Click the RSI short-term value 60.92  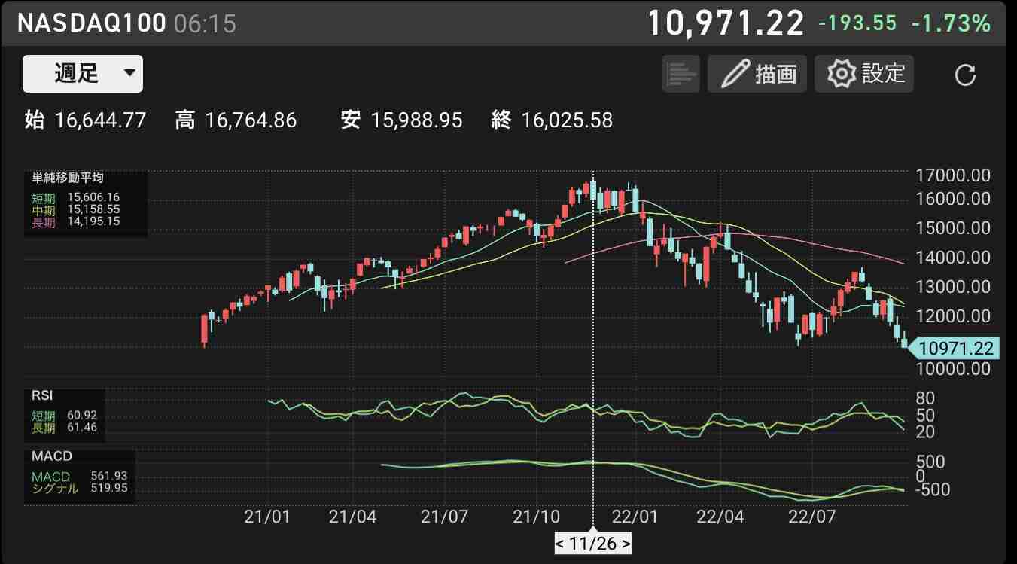click(x=81, y=415)
